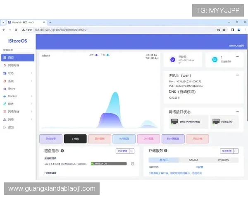The height and width of the screenshot is (199, 248).
Task: Toggle the 上传 upload legend series
Action: [x=94, y=55]
